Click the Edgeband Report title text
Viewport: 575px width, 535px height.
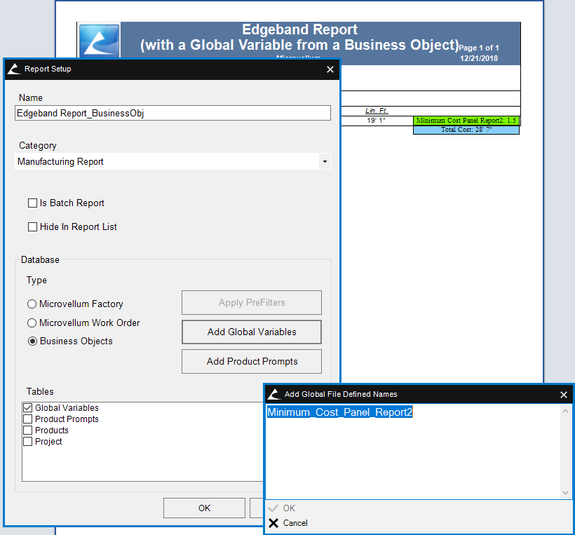(299, 29)
